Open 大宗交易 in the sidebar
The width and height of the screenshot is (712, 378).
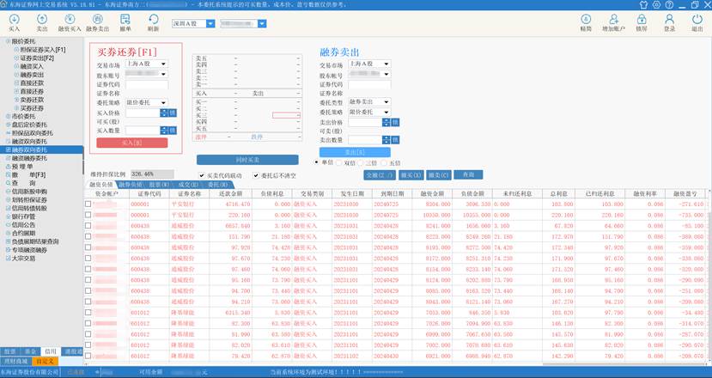[23, 258]
